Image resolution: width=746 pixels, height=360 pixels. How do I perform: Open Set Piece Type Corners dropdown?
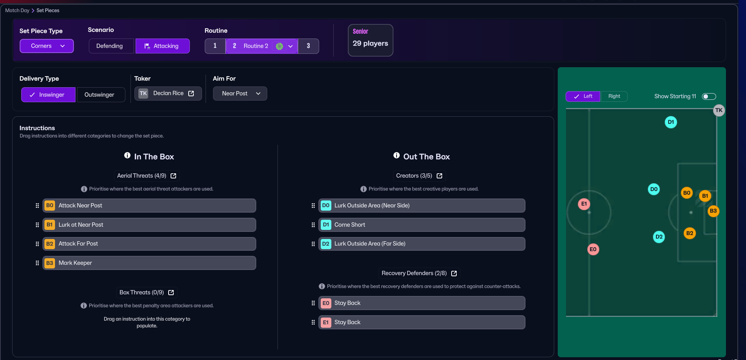(47, 46)
